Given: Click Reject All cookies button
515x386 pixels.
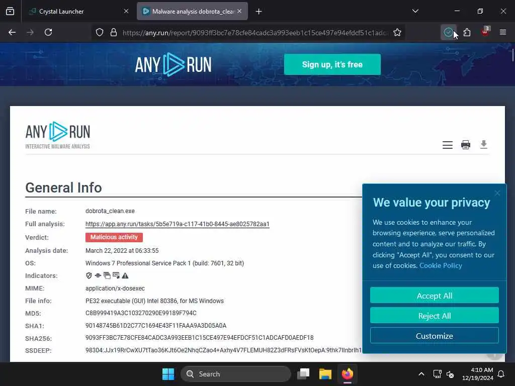Looking at the screenshot, I should click(x=434, y=316).
